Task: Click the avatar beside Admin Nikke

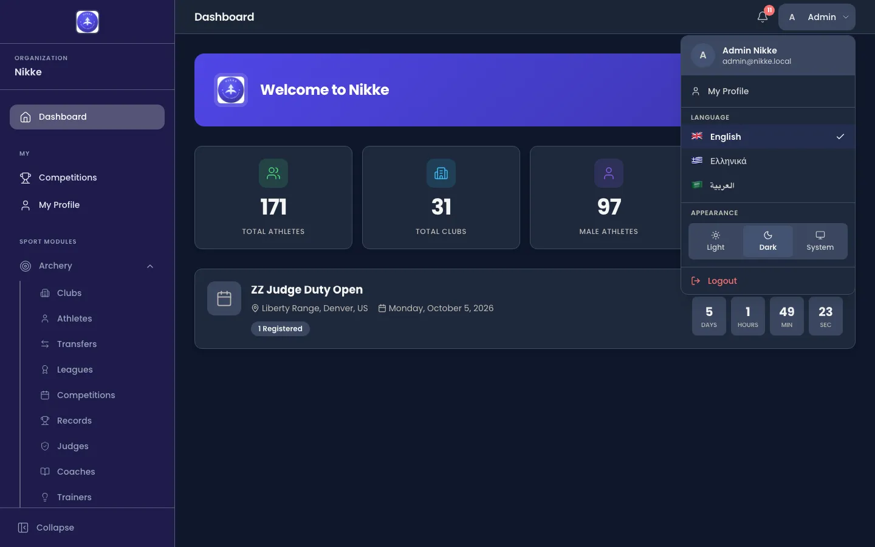Action: tap(703, 55)
